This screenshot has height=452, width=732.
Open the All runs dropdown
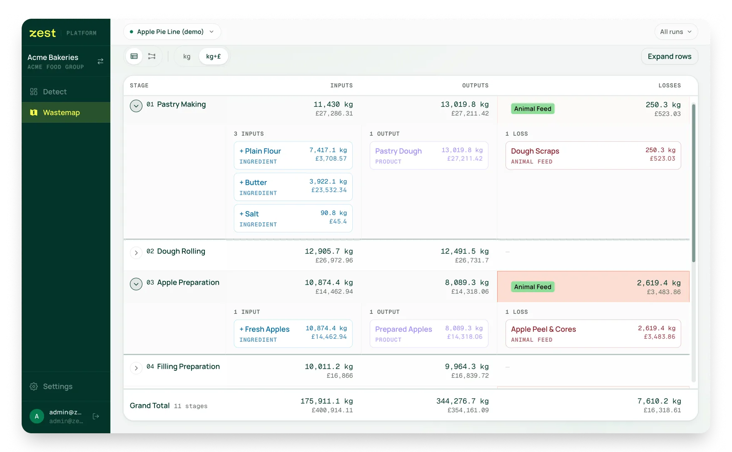[x=676, y=32]
